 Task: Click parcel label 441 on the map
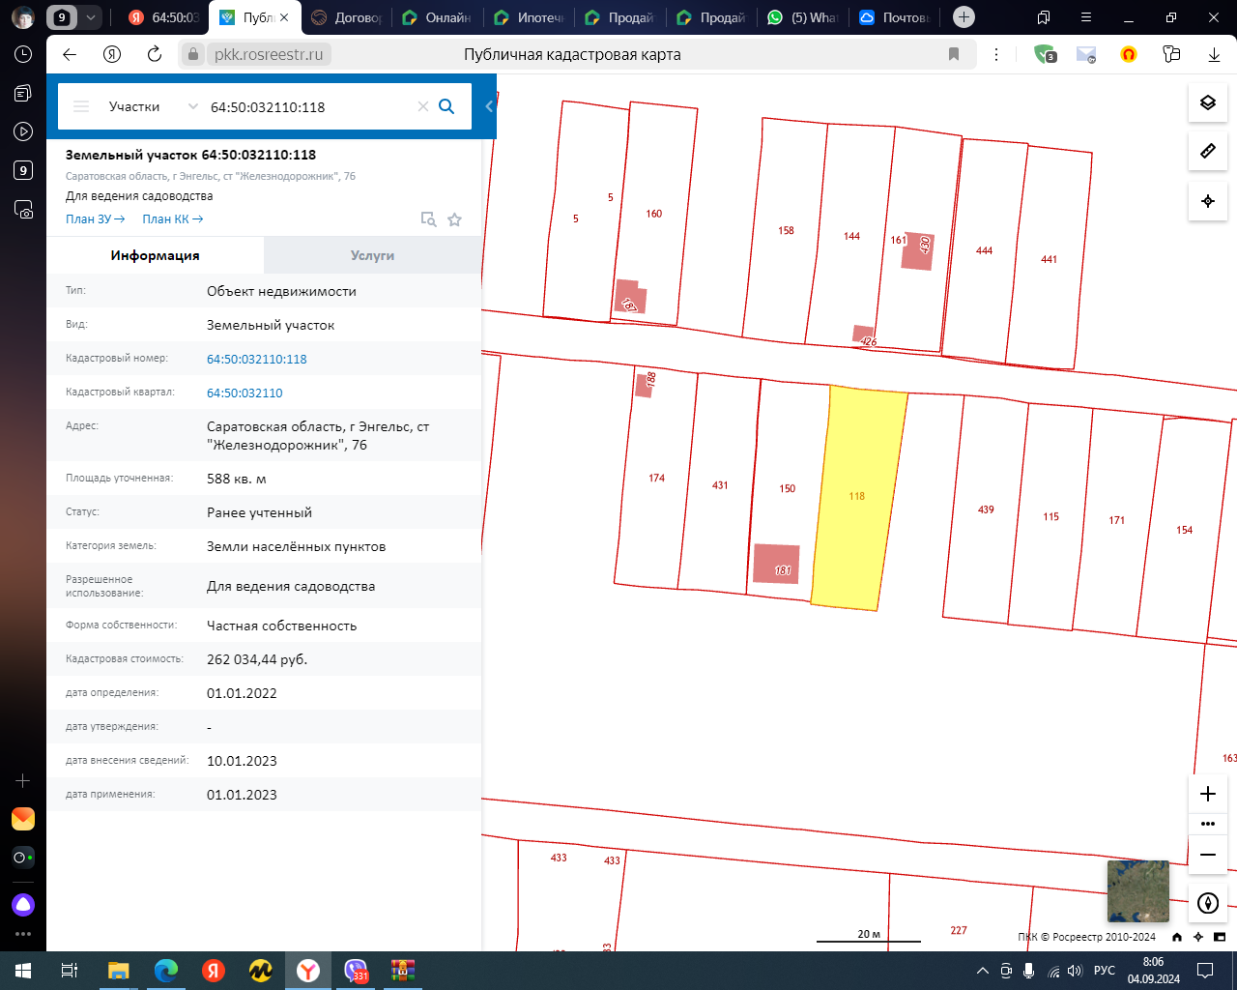pyautogui.click(x=1050, y=259)
